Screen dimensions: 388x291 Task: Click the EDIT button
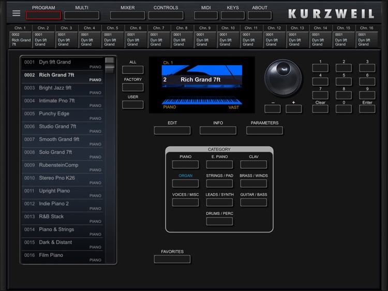172,130
